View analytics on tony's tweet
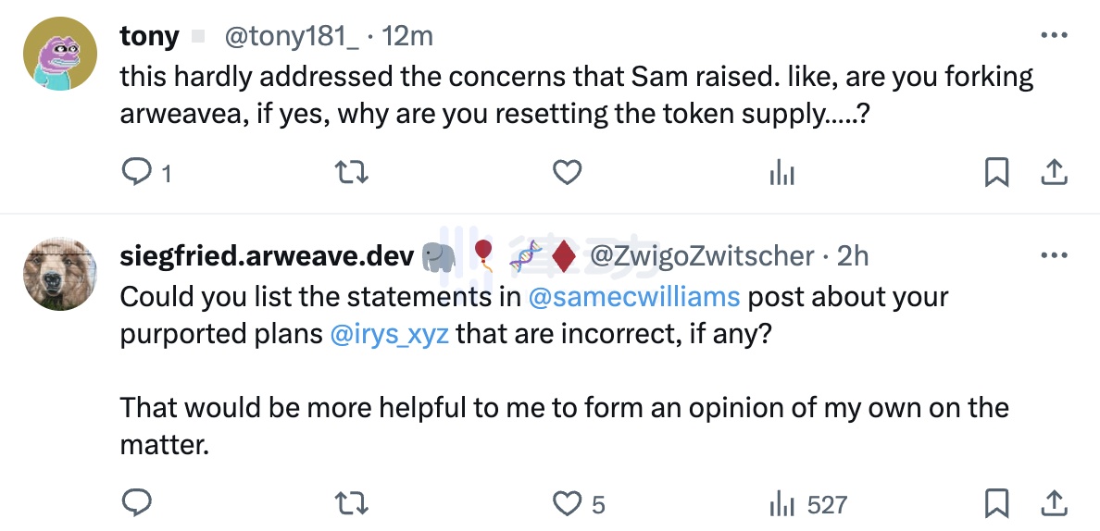The image size is (1100, 531). click(781, 172)
